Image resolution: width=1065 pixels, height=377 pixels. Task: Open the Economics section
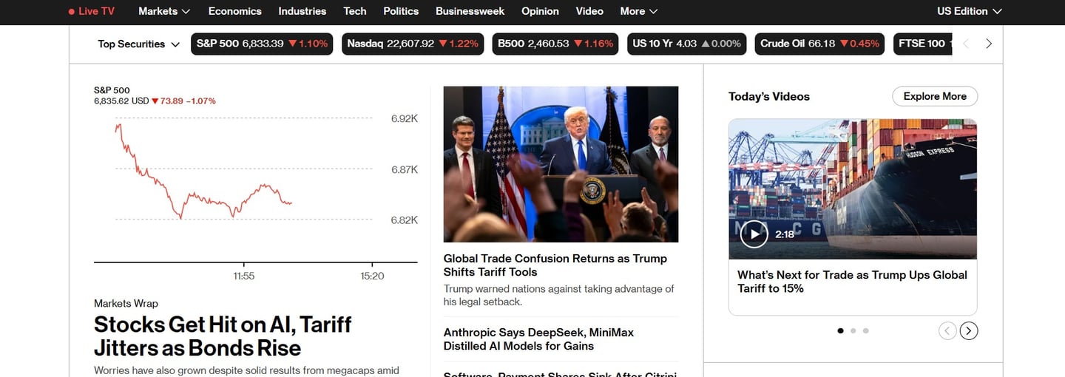click(x=234, y=11)
